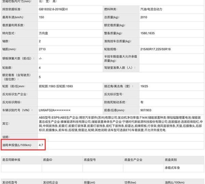This screenshot has width=205, height=184.
Task: Click the 转向型式 label
Action: [9, 33]
